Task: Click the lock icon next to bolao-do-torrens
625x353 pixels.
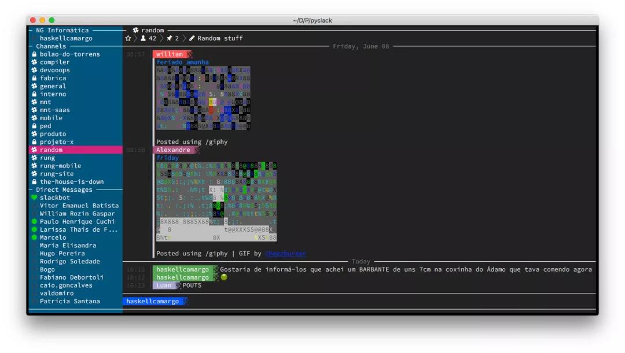Action: point(34,54)
